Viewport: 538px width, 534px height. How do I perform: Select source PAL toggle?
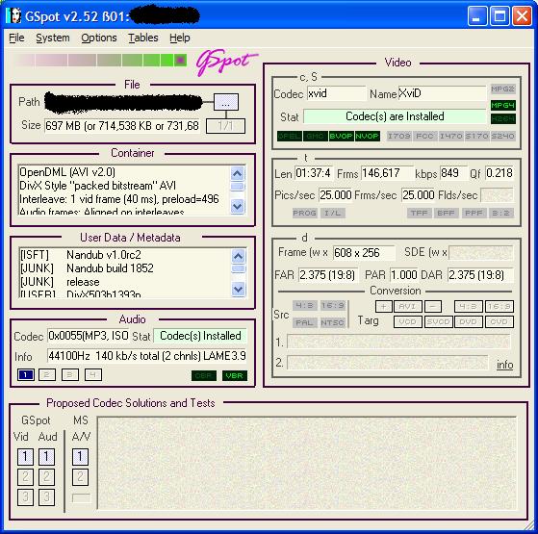304,322
